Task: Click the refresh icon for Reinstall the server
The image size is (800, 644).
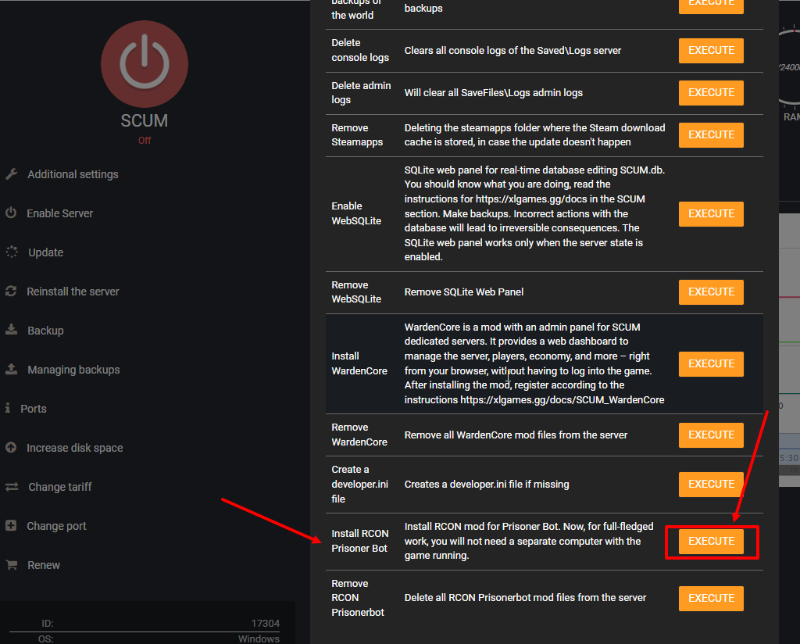Action: (x=11, y=292)
